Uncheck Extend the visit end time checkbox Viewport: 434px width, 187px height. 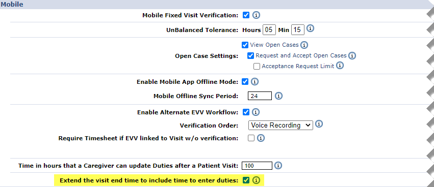coord(246,180)
